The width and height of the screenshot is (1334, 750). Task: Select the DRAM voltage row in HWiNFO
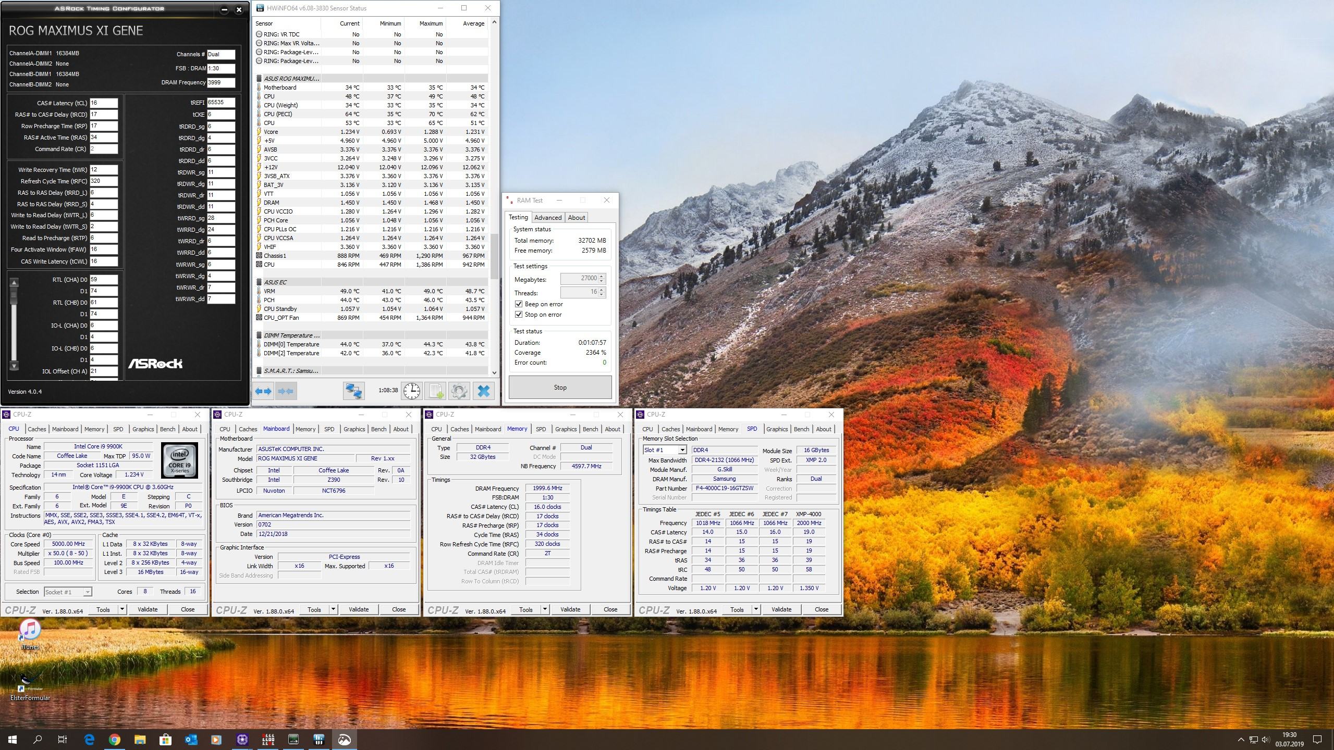(371, 203)
